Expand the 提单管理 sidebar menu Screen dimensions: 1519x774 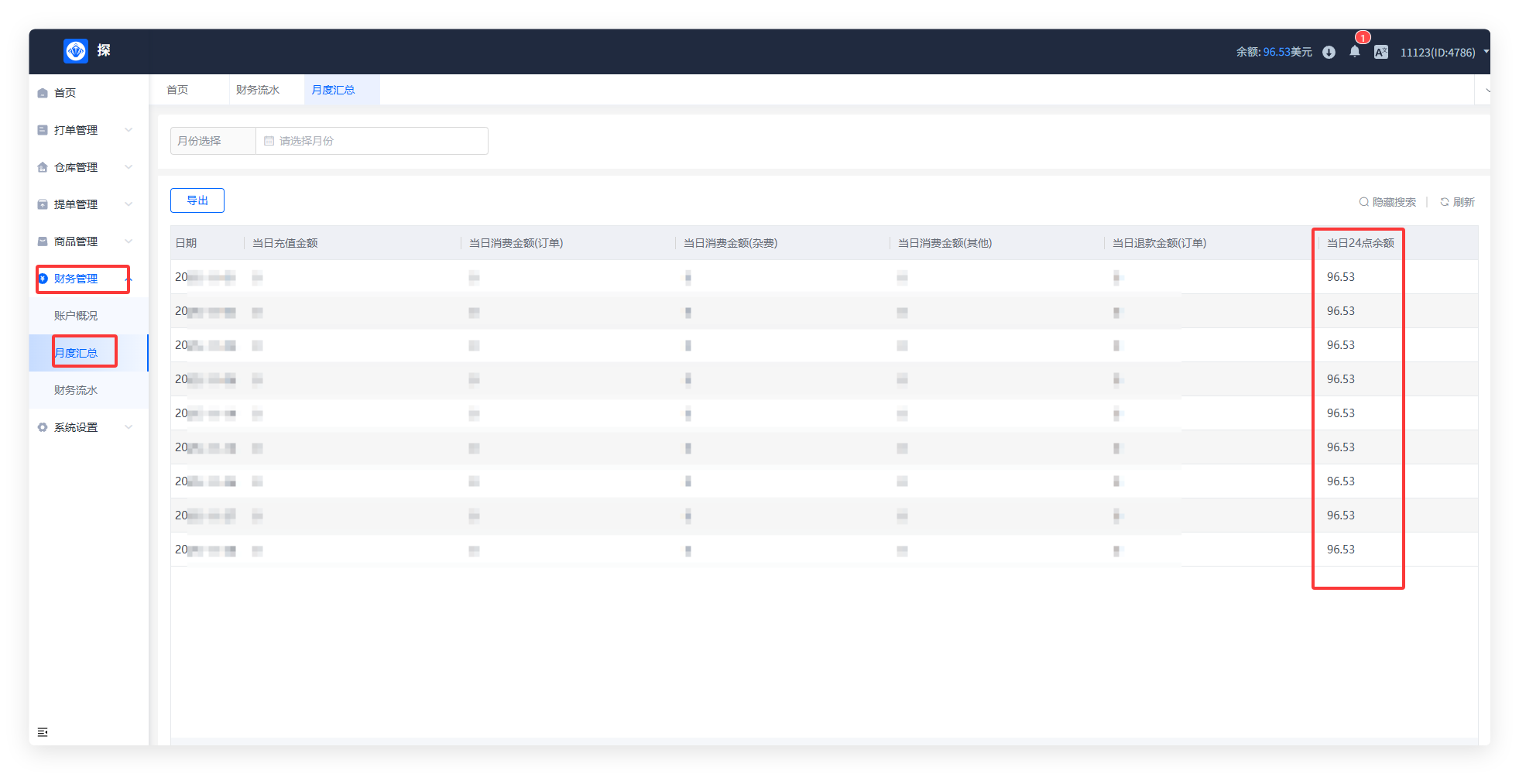(85, 204)
